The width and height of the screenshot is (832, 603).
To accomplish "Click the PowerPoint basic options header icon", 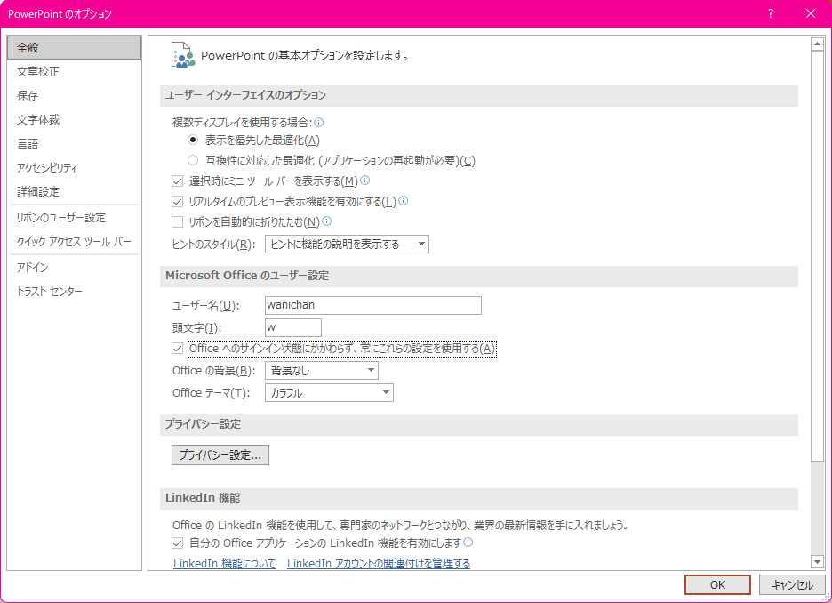I will point(183,55).
